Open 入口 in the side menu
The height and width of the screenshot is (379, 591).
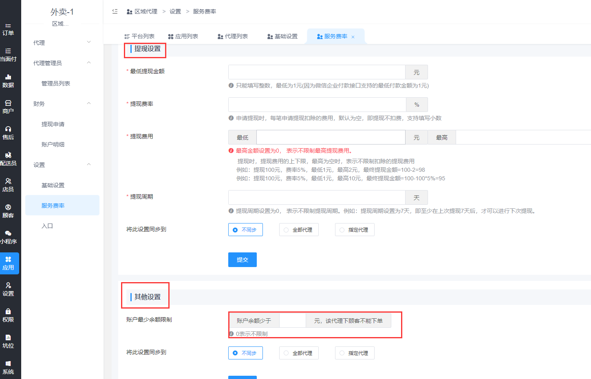62,226
